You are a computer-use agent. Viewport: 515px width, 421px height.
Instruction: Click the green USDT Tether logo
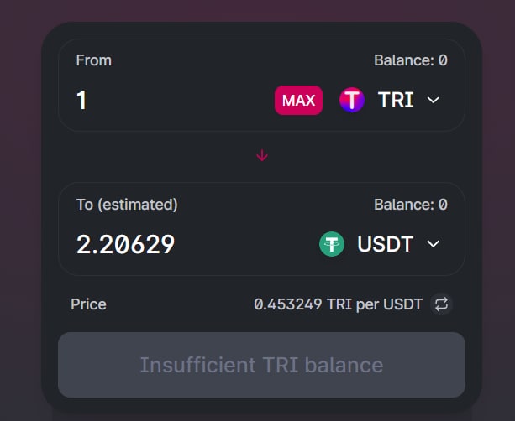pos(332,244)
